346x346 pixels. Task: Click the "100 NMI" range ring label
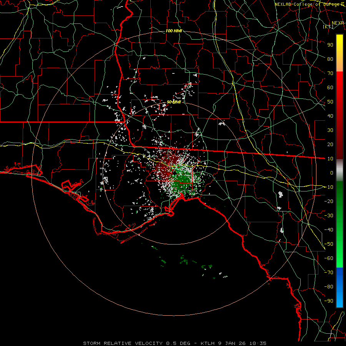[174, 31]
